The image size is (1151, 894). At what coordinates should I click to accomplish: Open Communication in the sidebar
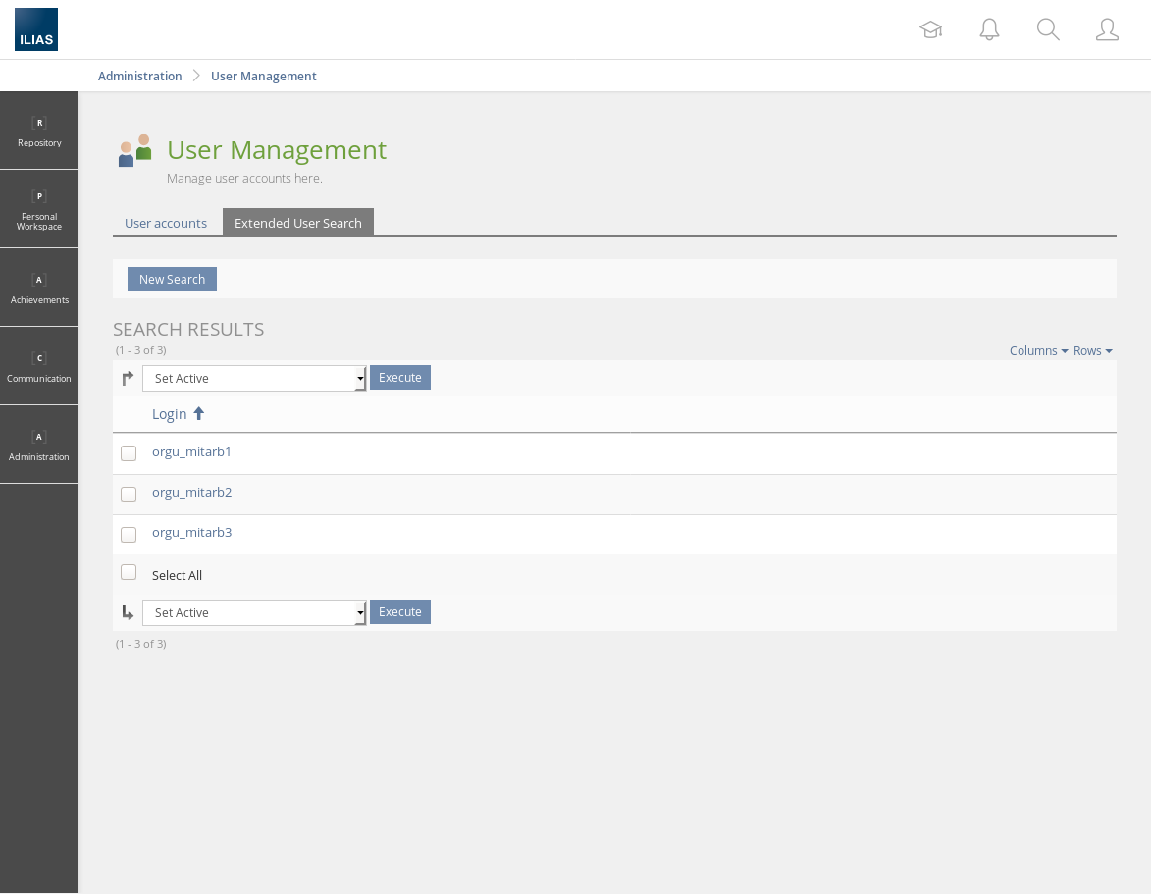(39, 366)
